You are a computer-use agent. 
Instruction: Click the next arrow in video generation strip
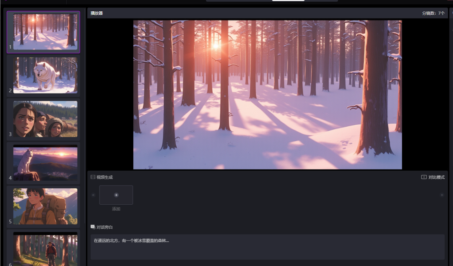point(442,195)
